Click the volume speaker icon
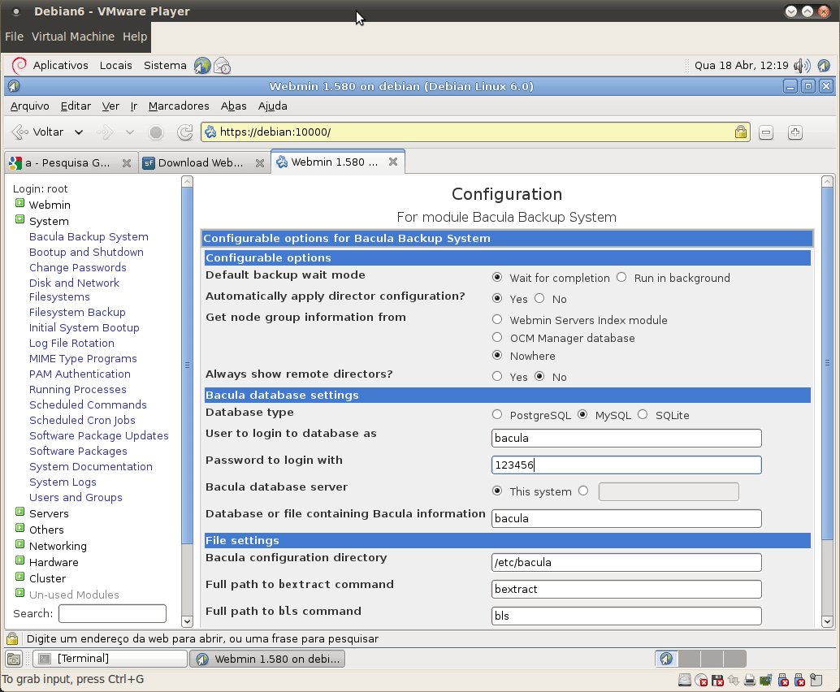Screen dimensions: 840x692 pyautogui.click(x=802, y=65)
